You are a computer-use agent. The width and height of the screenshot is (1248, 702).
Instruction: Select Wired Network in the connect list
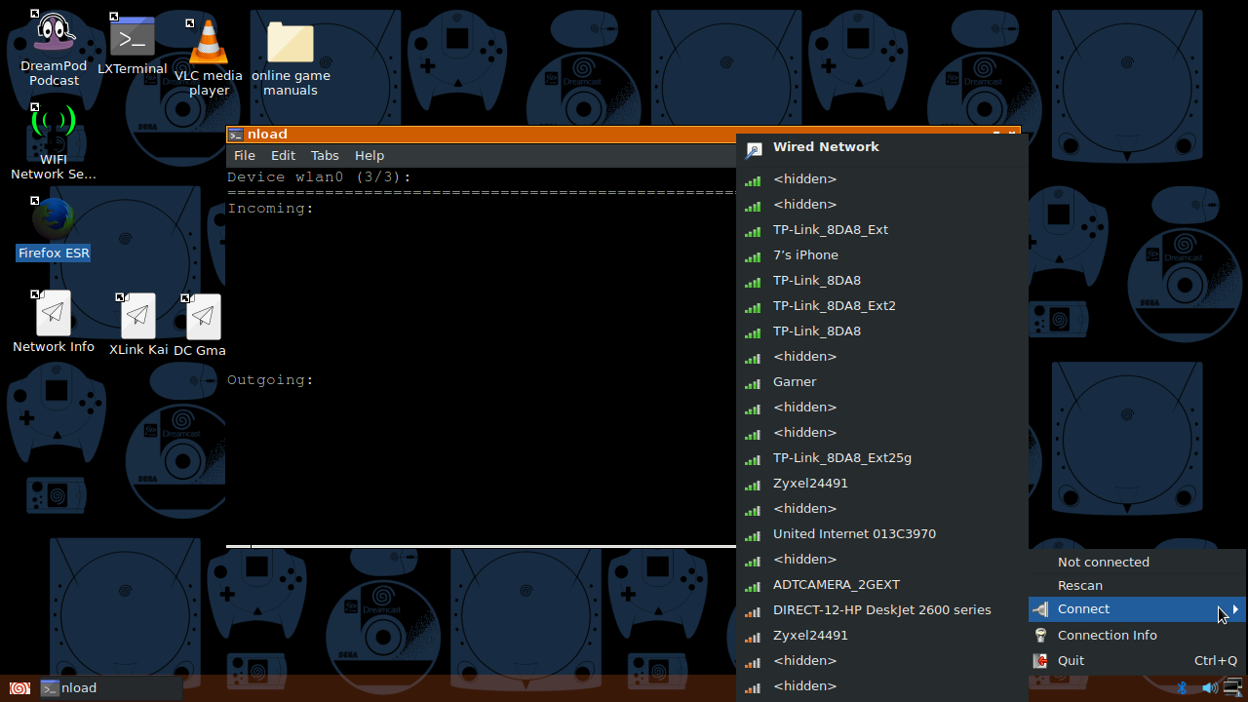tap(882, 148)
